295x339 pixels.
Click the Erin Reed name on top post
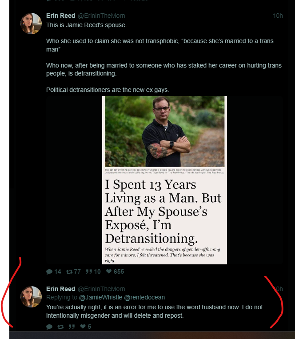point(60,16)
